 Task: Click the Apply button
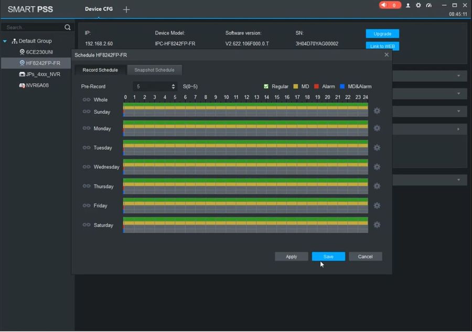(x=292, y=257)
